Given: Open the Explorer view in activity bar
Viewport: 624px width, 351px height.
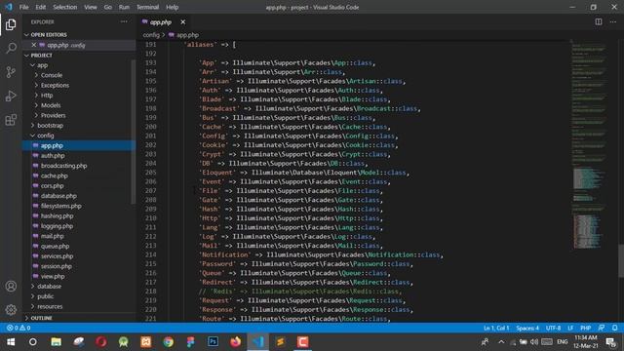Looking at the screenshot, I should tap(11, 24).
